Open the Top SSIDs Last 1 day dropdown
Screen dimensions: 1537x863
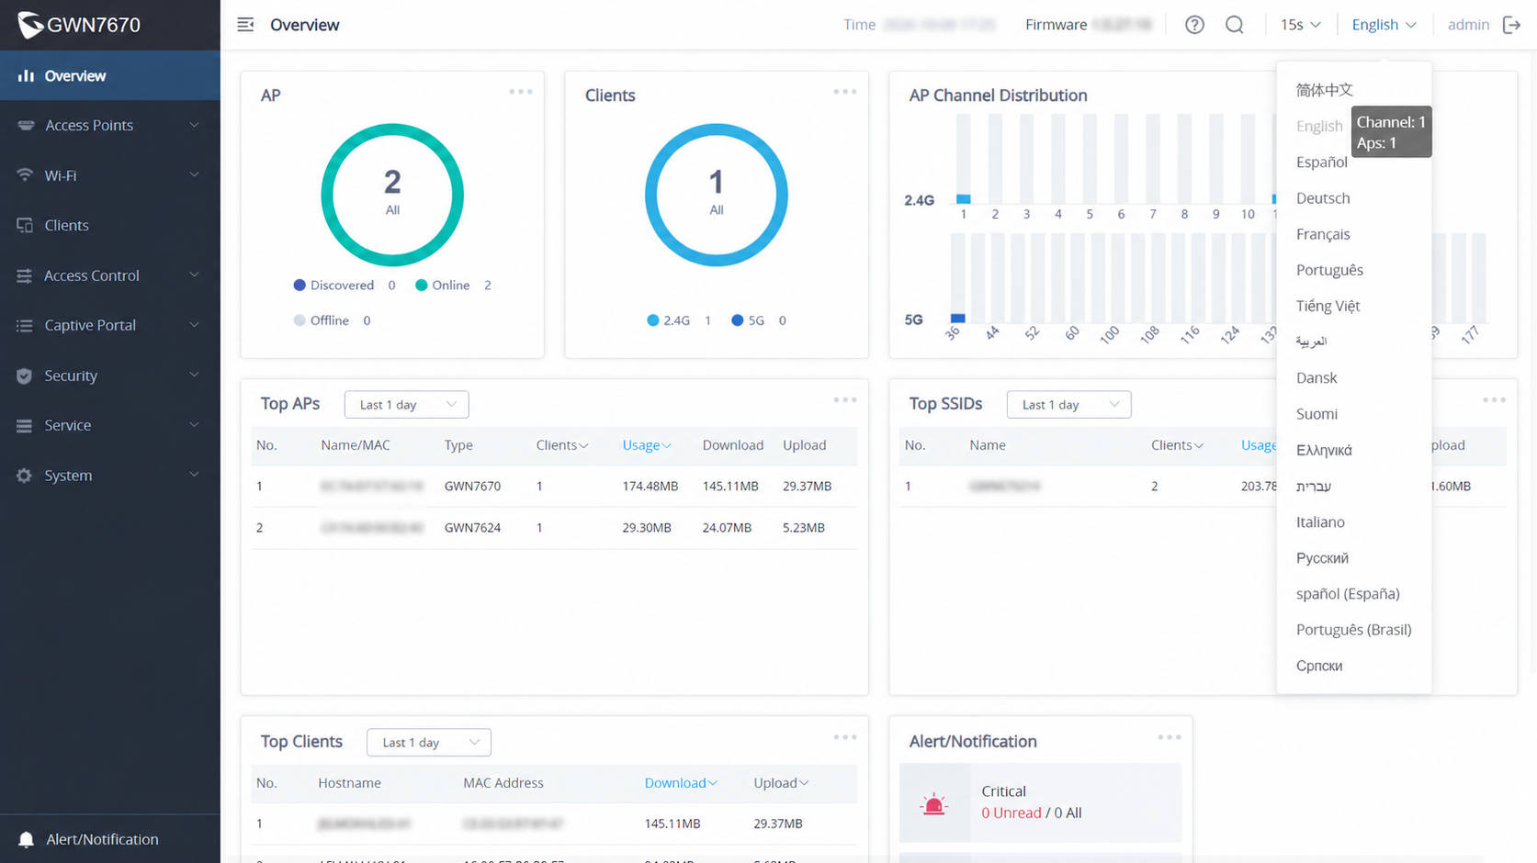click(x=1068, y=405)
